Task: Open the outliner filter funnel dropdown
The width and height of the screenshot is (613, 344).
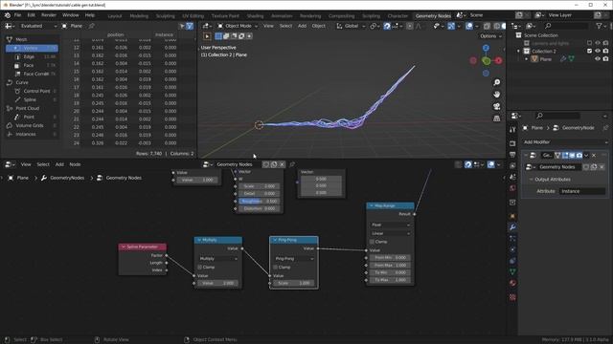Action: 601,26
